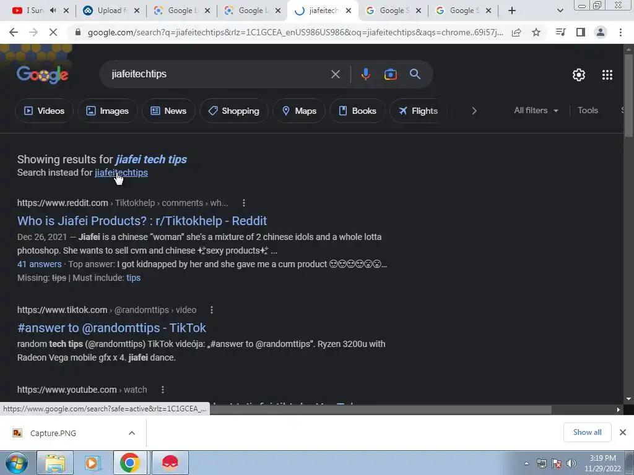Switch to first Google Lens tab

coord(178,11)
